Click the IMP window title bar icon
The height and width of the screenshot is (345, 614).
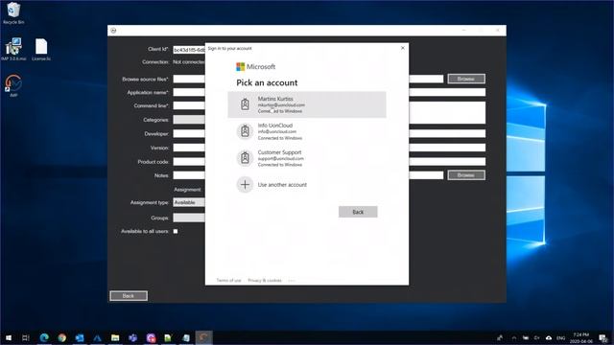tap(113, 31)
